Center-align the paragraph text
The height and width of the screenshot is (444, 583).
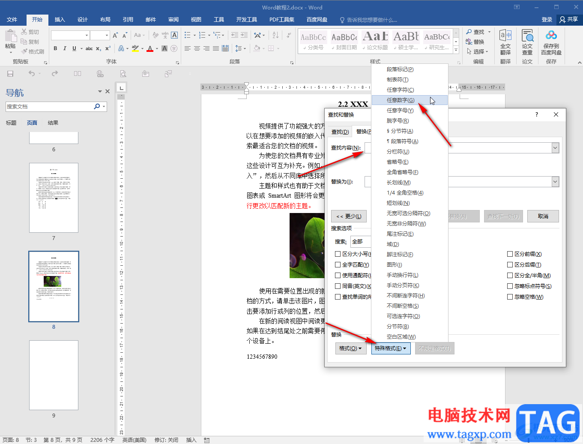[197, 48]
